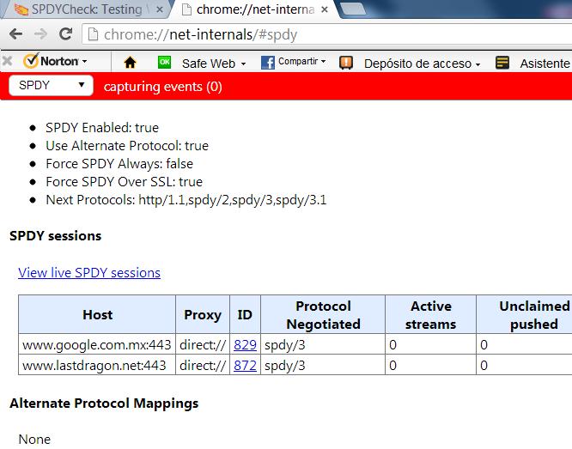Open View live SPDY sessions link

[x=89, y=273]
